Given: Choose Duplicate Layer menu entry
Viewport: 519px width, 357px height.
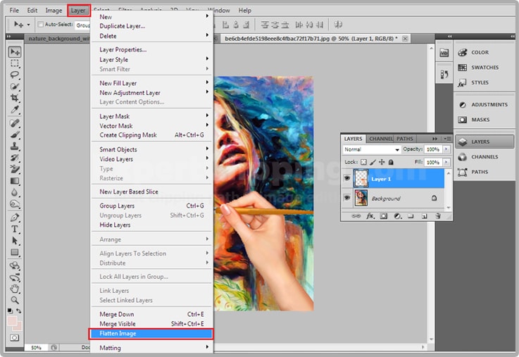Looking at the screenshot, I should pos(152,26).
